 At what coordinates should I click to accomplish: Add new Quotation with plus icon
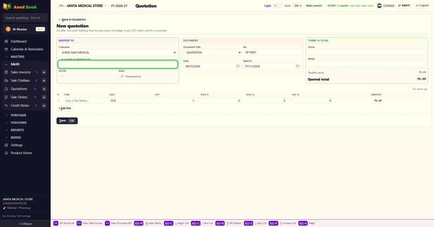[44, 89]
